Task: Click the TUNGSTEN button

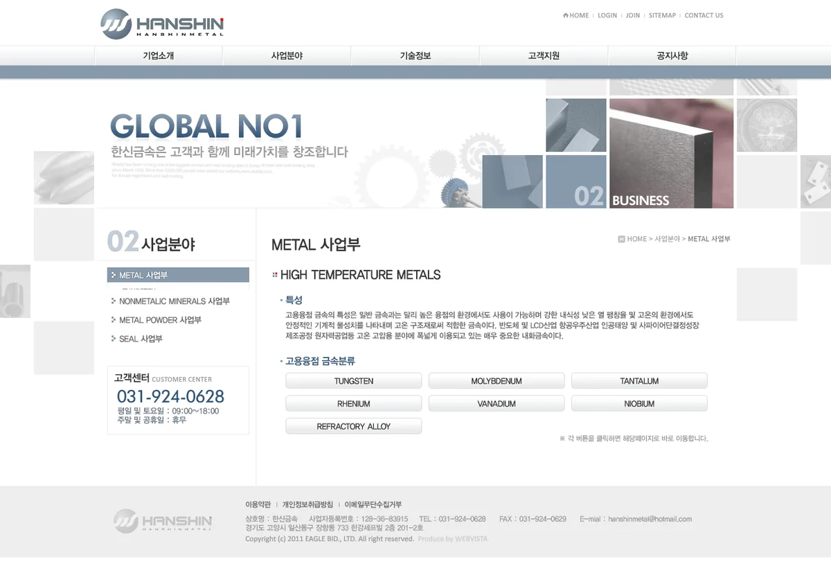Action: point(354,381)
